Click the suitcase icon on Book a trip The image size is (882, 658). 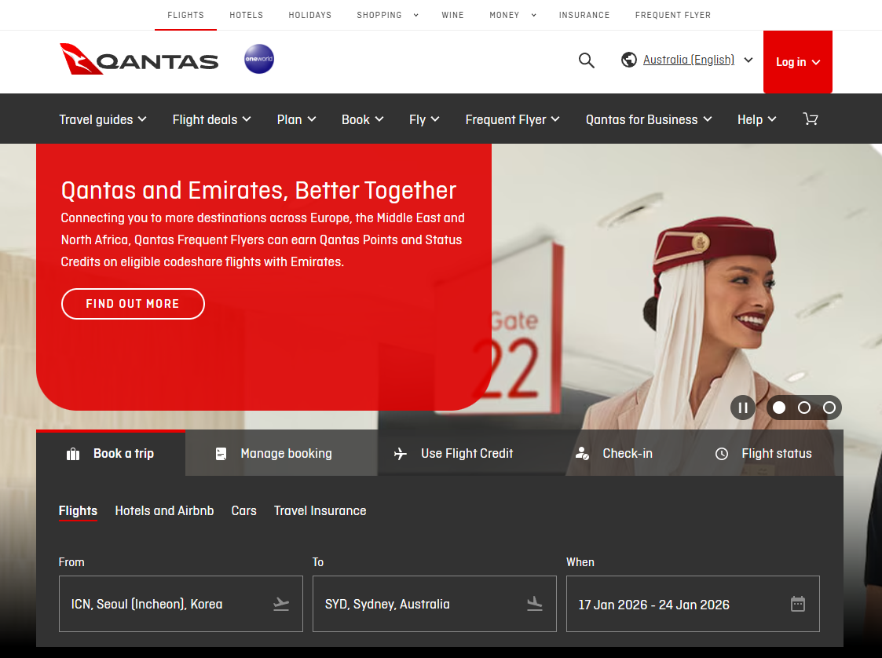click(73, 454)
